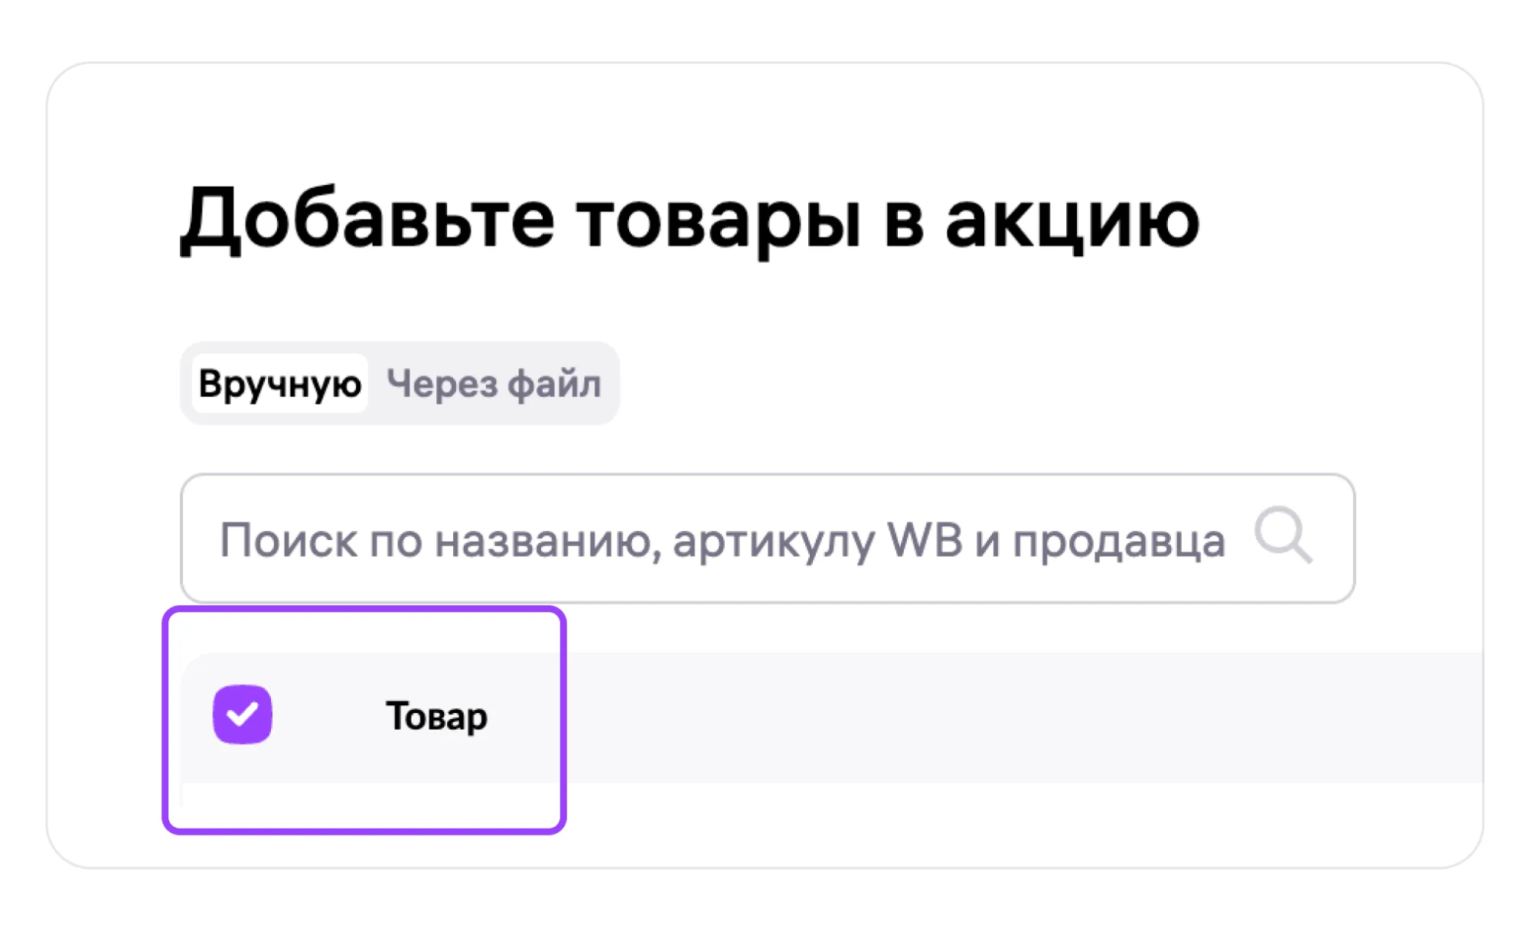This screenshot has width=1530, height=931.
Task: Activate the Через файл segmented option
Action: click(494, 383)
